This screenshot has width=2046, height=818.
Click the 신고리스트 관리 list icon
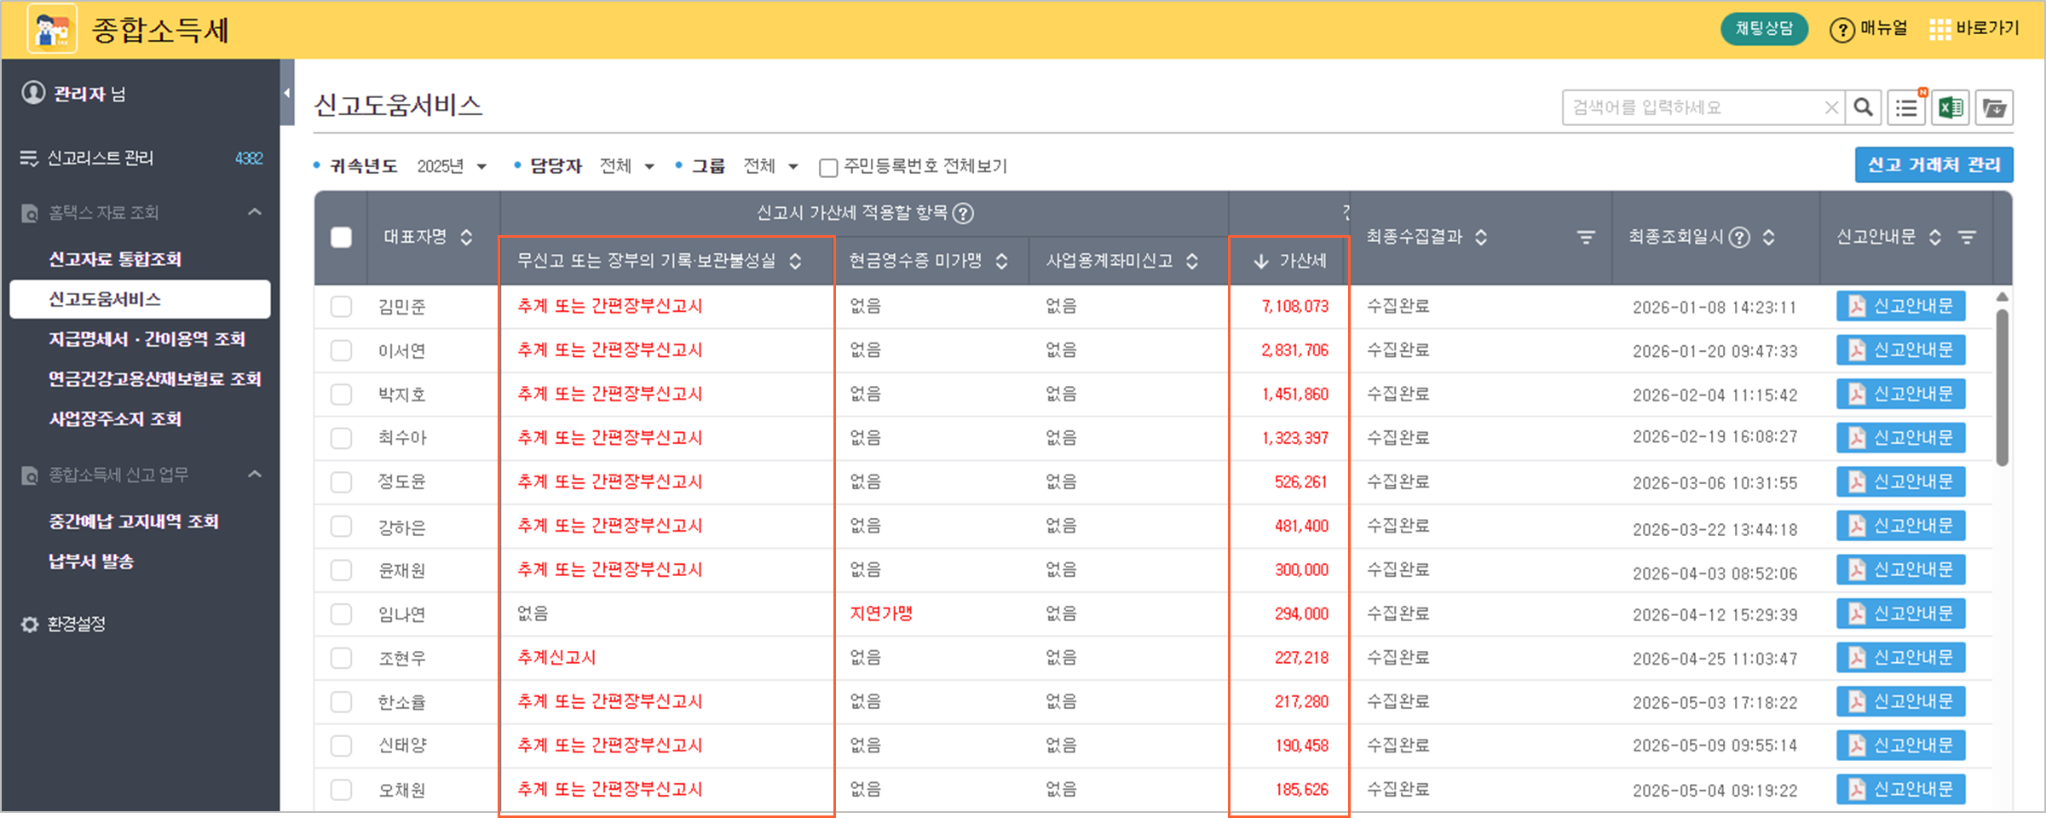[x=29, y=158]
